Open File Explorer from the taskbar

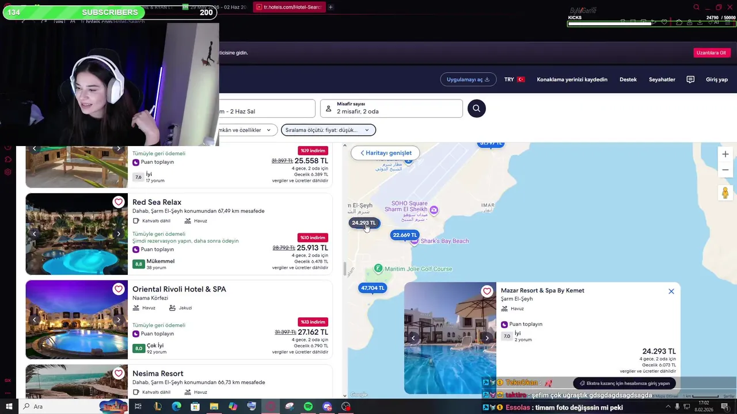point(214,407)
